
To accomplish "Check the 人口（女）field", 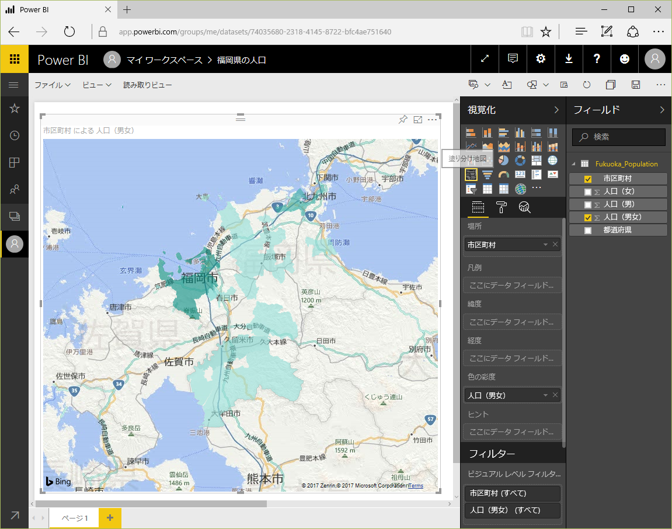I will [x=588, y=192].
